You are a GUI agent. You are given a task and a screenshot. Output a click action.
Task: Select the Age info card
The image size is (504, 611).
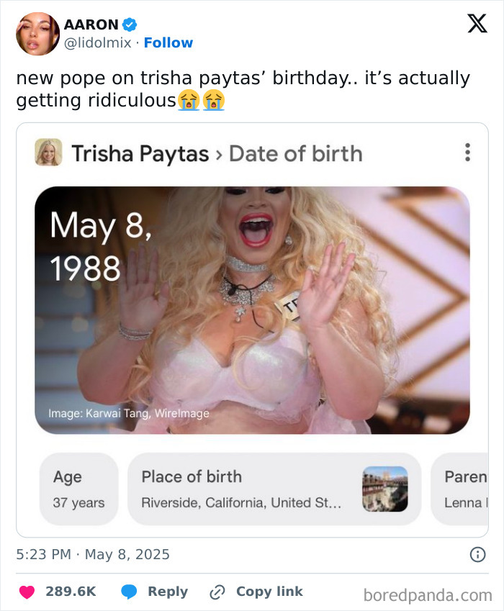tap(78, 488)
